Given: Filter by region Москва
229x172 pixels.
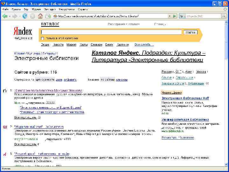Looking at the screenshot, I should click(x=201, y=72).
